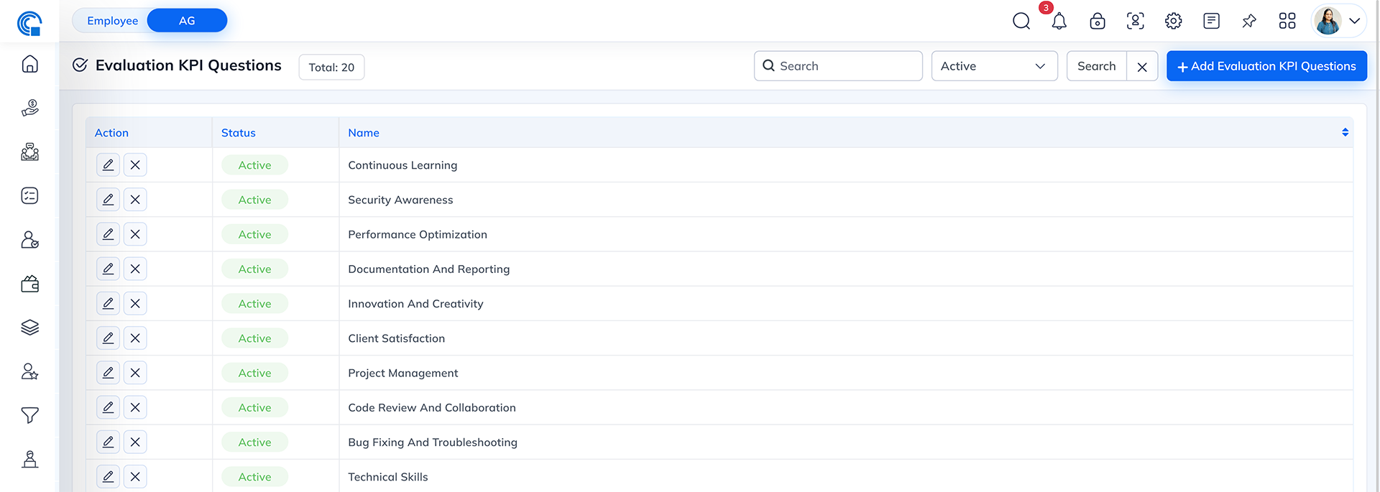The image size is (1380, 492).
Task: Sort the table by Name column
Action: [1345, 133]
